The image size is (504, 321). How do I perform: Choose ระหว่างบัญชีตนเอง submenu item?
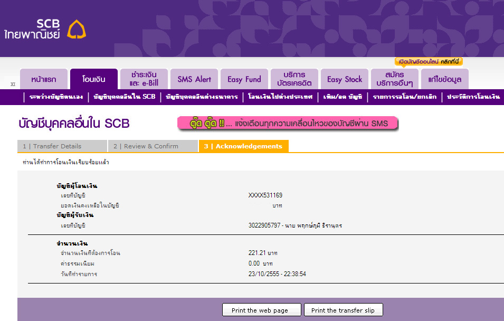coord(56,97)
